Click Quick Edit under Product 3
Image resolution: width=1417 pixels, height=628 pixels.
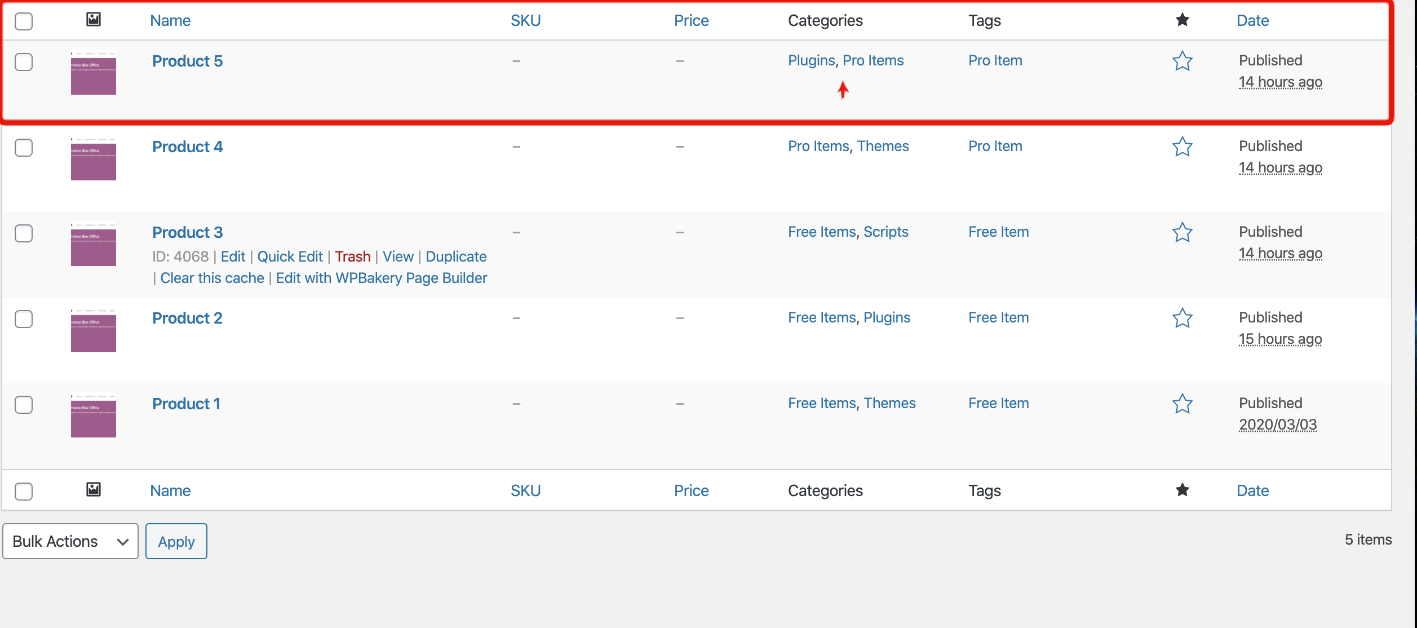pos(290,256)
